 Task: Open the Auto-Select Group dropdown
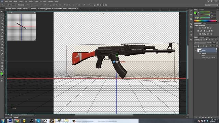21,5
